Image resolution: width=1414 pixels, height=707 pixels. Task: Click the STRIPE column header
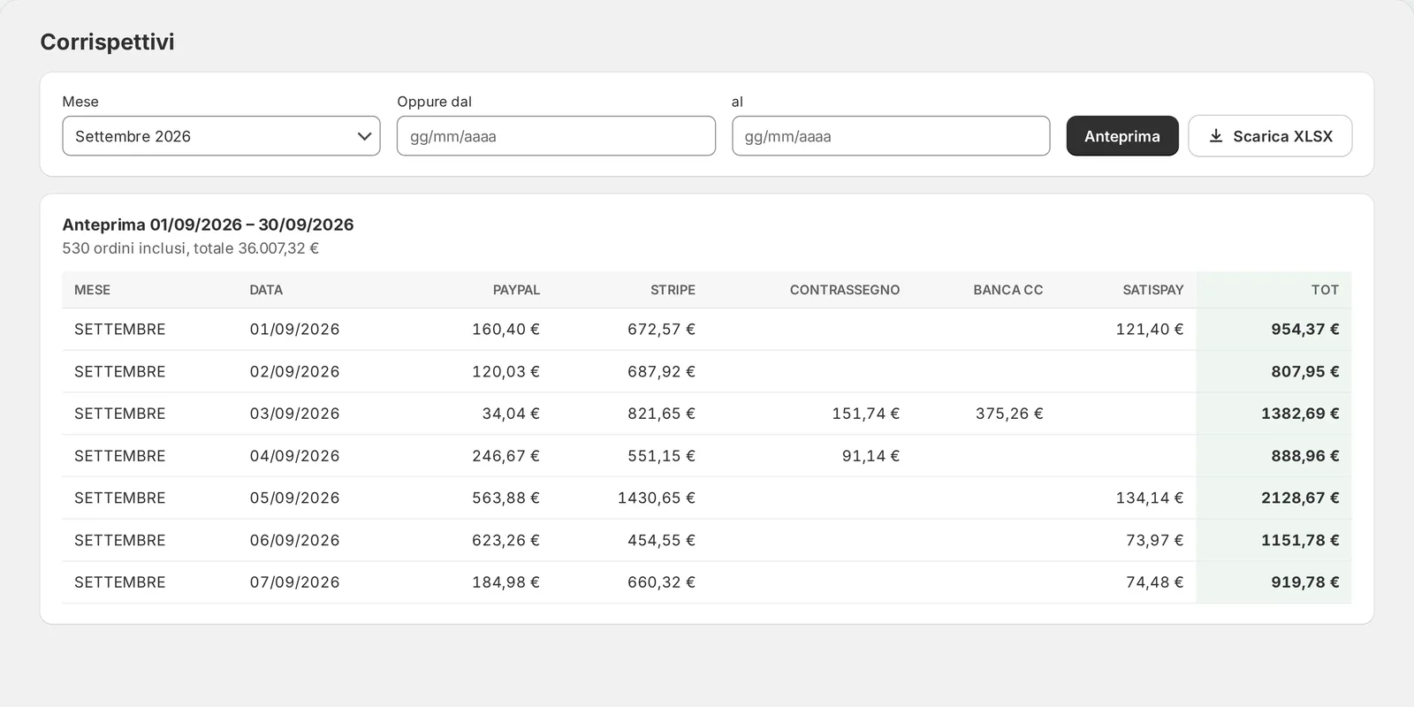tap(673, 290)
